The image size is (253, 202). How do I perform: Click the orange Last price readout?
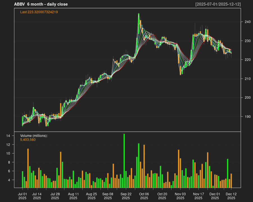[39, 12]
